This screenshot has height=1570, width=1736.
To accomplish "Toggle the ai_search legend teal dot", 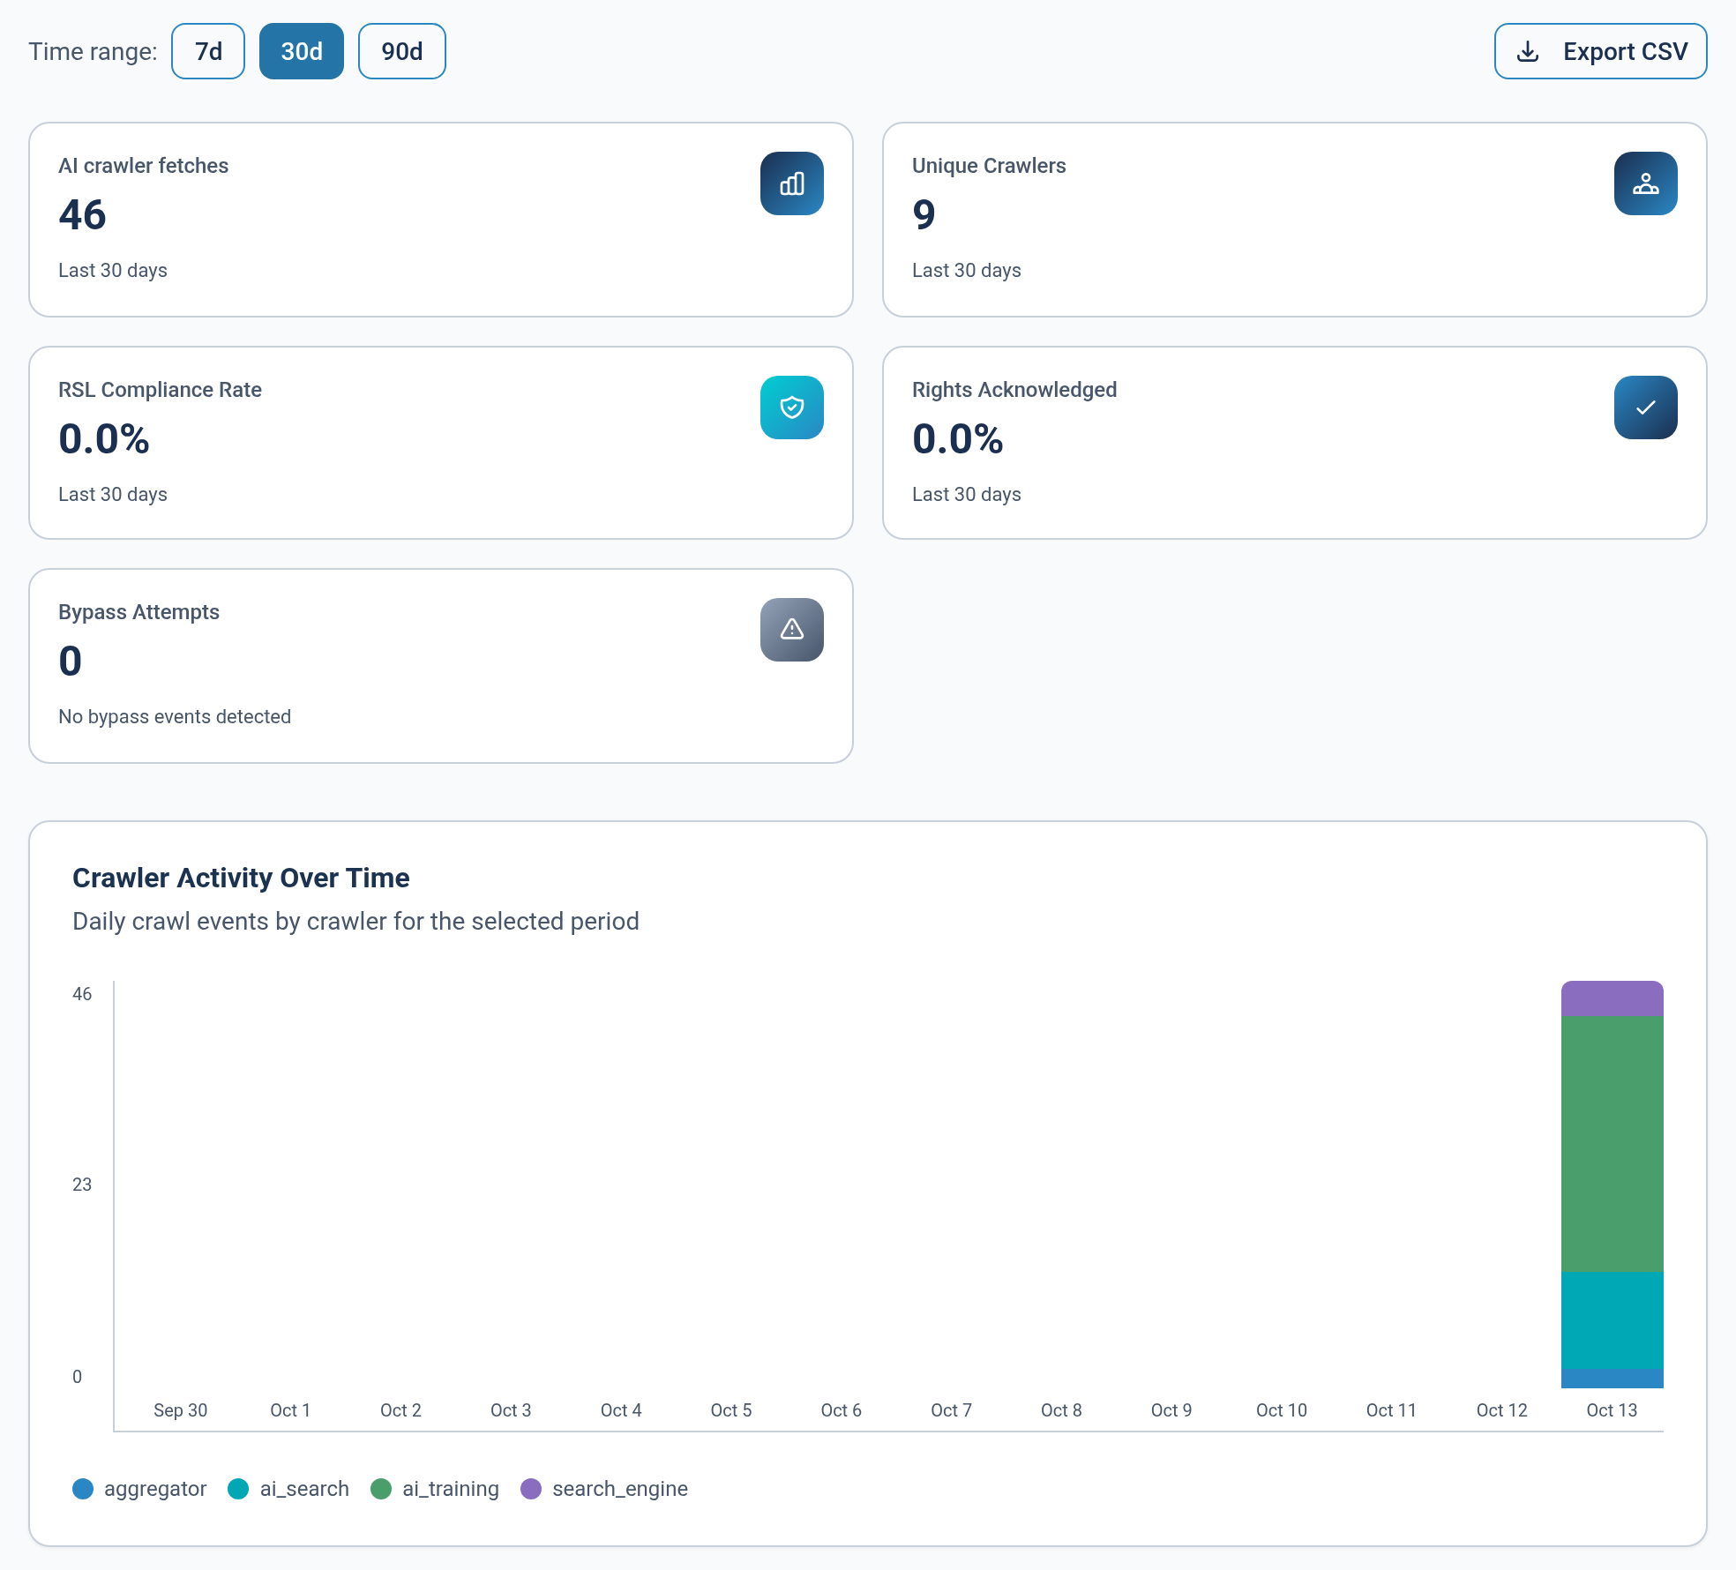I will (x=238, y=1489).
